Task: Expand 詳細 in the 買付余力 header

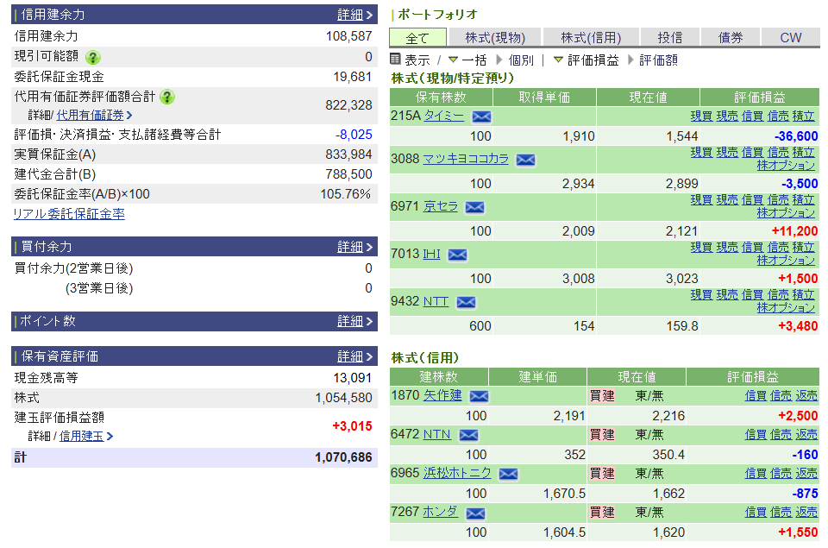Action: pyautogui.click(x=354, y=247)
